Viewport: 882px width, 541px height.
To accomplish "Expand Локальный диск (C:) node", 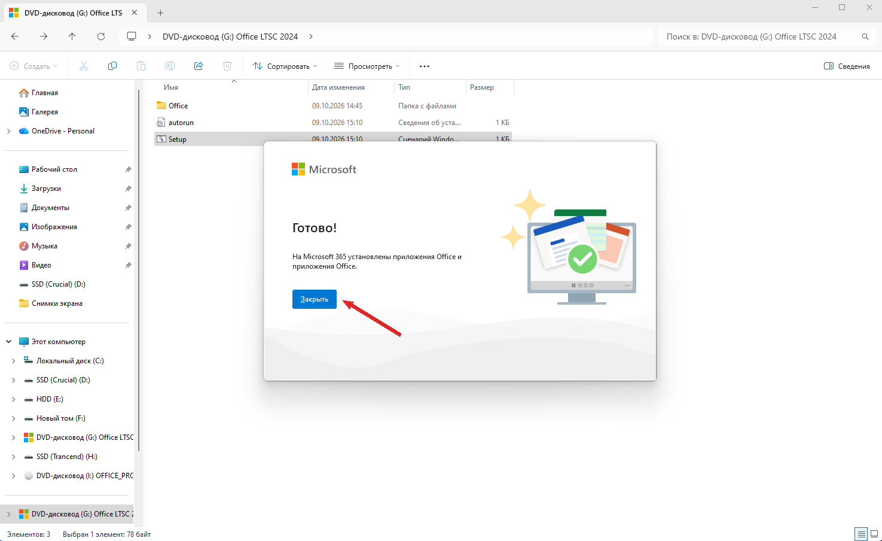I will click(13, 361).
